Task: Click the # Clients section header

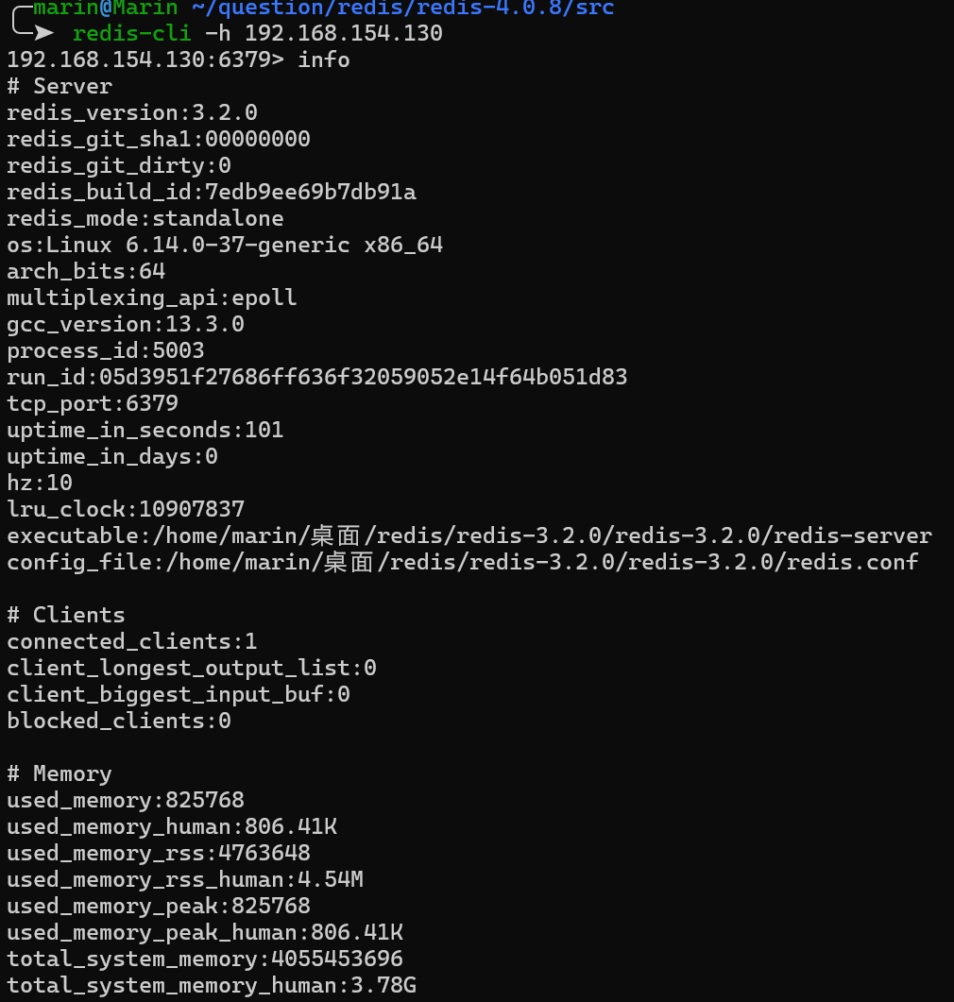Action: [66, 615]
